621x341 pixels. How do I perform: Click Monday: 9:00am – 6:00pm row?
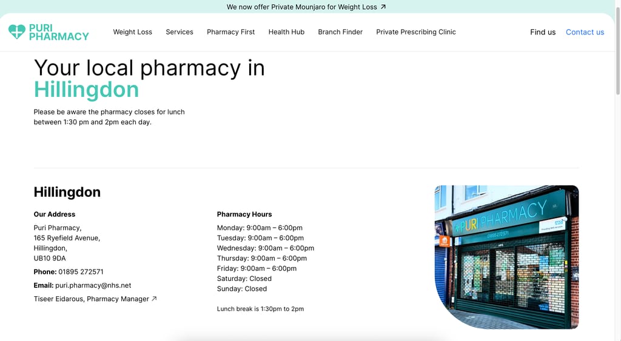pos(260,228)
